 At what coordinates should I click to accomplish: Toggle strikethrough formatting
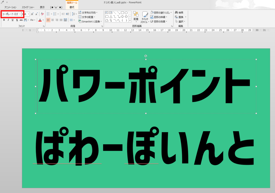click(21, 20)
